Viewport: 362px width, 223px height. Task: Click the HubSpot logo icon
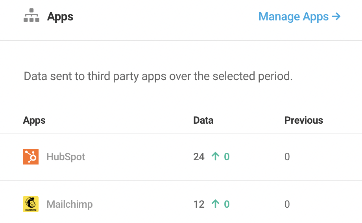(31, 157)
